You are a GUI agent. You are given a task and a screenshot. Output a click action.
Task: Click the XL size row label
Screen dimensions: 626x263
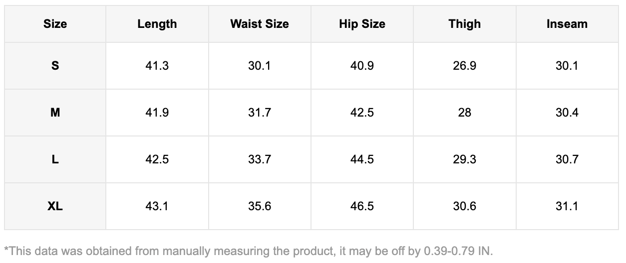coord(55,206)
